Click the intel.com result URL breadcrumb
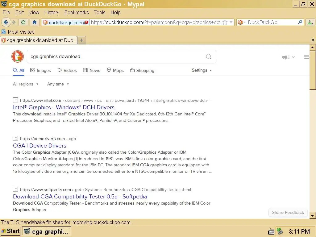 [115, 100]
